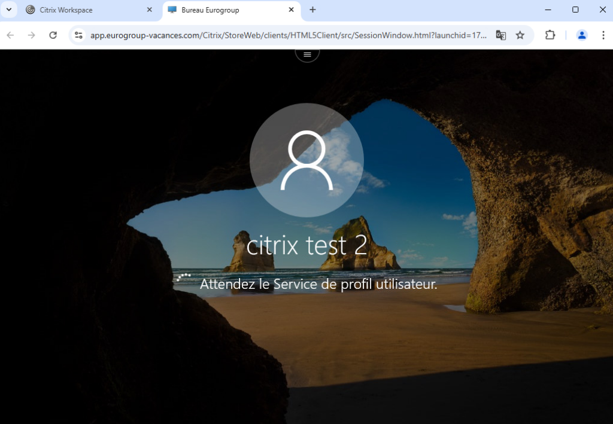
Task: Minimize the Chrome window
Action: (x=548, y=10)
